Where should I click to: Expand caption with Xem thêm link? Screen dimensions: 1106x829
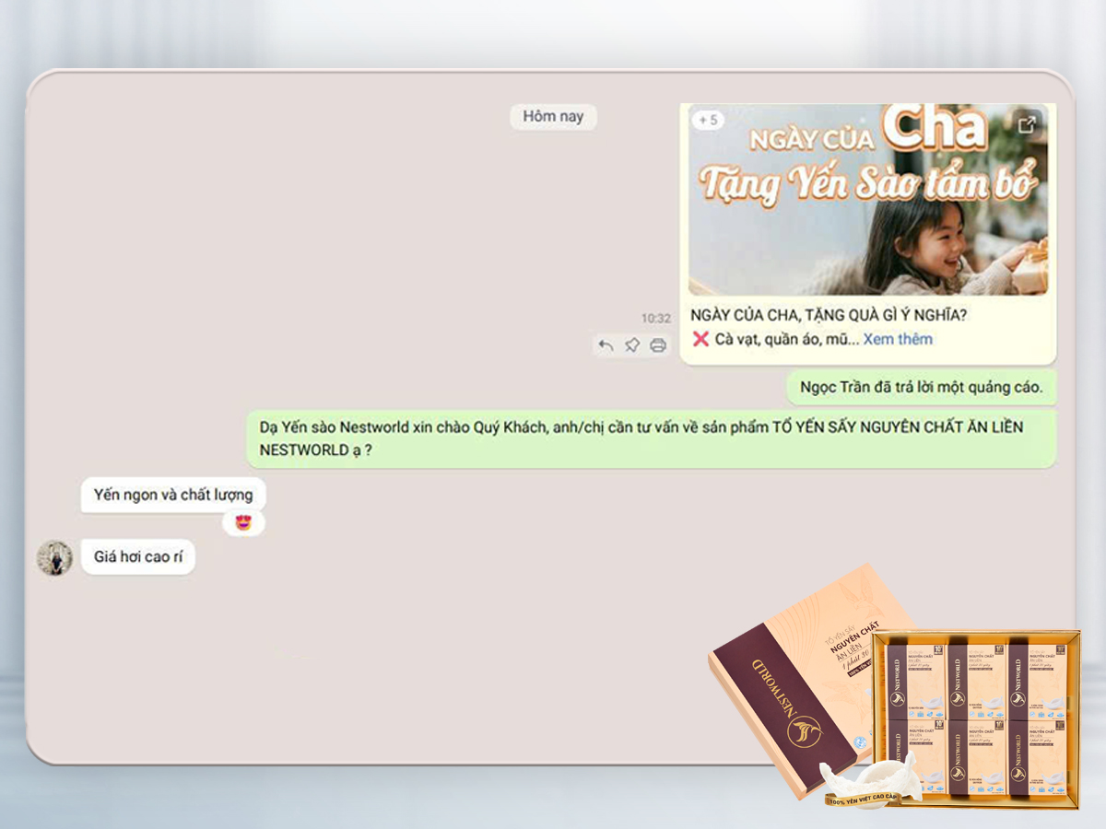click(x=898, y=339)
